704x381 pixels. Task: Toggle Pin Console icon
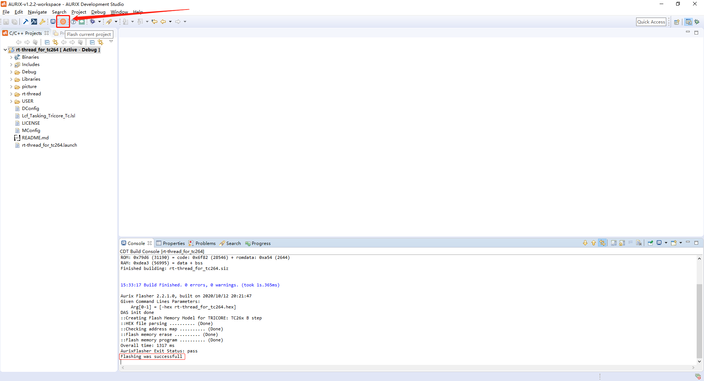click(x=650, y=243)
